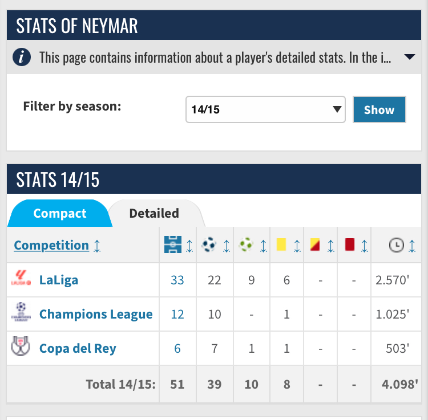Sort table by Competition column arrow

pyautogui.click(x=97, y=246)
